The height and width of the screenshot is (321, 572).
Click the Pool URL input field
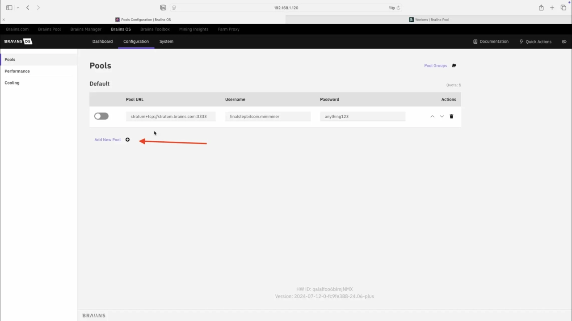coord(171,116)
